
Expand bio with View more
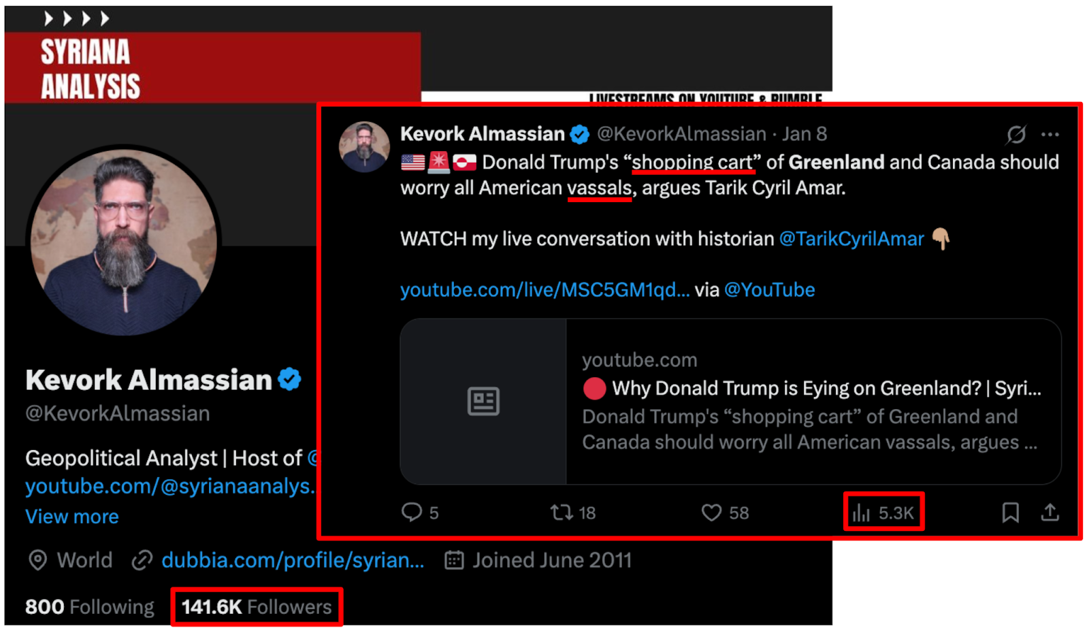[72, 517]
